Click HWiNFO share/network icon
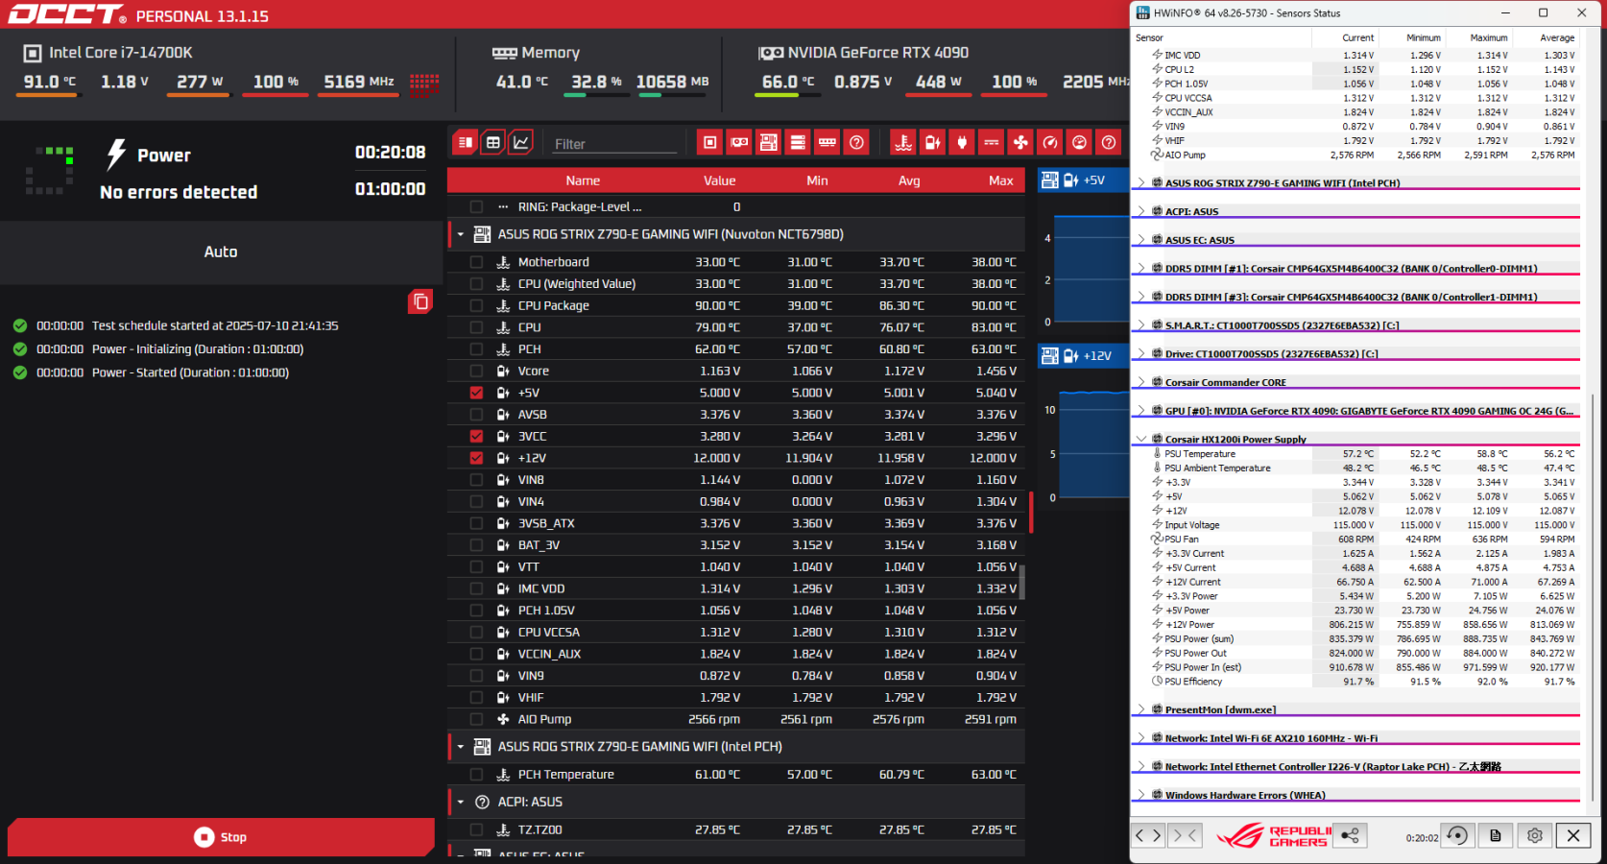Viewport: 1607px width, 864px height. click(1350, 835)
